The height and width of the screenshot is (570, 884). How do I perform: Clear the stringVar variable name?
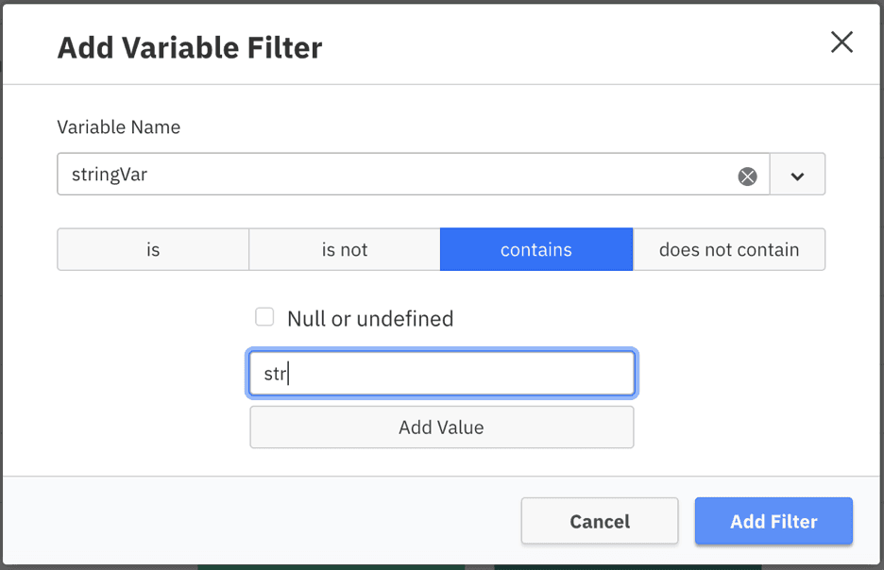pyautogui.click(x=748, y=176)
